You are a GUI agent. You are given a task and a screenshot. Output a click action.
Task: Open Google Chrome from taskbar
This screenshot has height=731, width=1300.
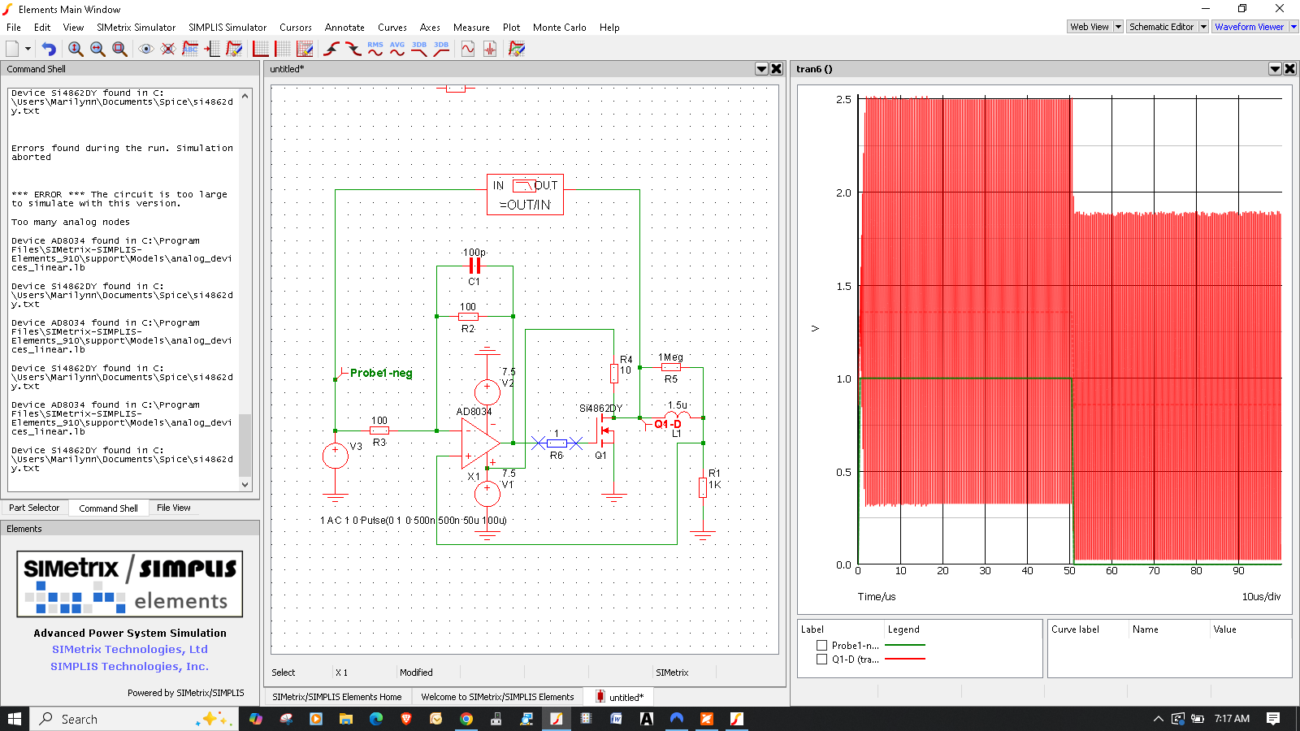click(x=466, y=719)
